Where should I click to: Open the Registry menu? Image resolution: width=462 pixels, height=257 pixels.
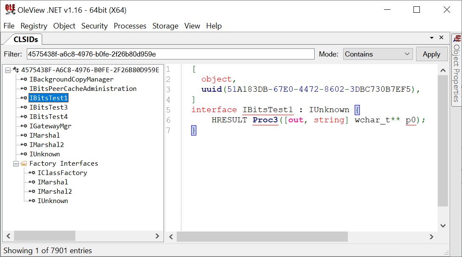pyautogui.click(x=34, y=26)
